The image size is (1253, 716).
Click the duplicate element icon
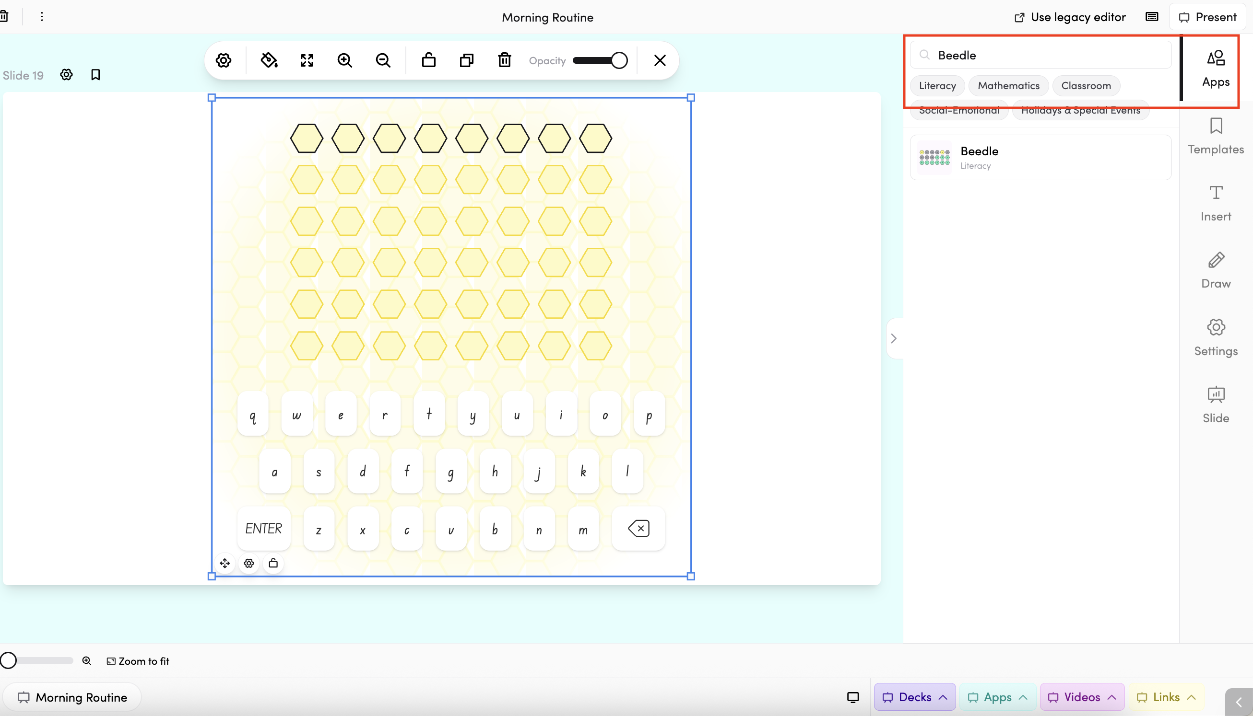click(x=467, y=60)
